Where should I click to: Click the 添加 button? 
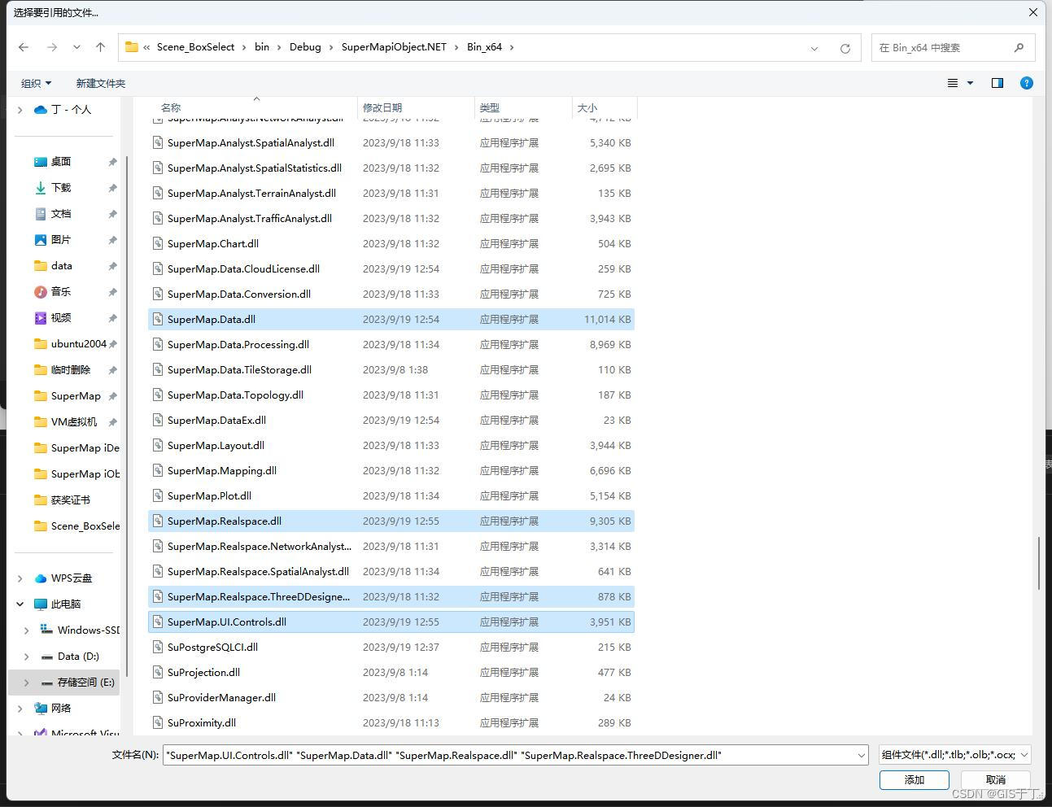click(x=914, y=779)
